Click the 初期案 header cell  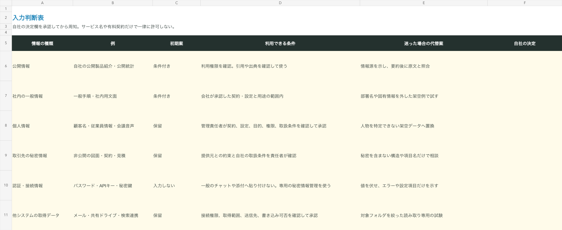pyautogui.click(x=177, y=43)
